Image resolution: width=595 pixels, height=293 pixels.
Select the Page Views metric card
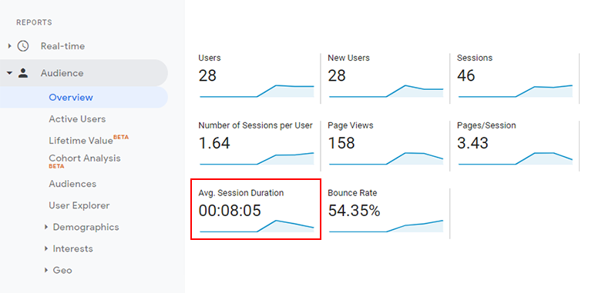tap(385, 146)
